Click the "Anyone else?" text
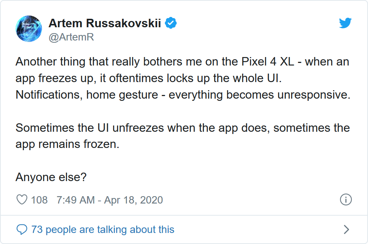 (51, 177)
